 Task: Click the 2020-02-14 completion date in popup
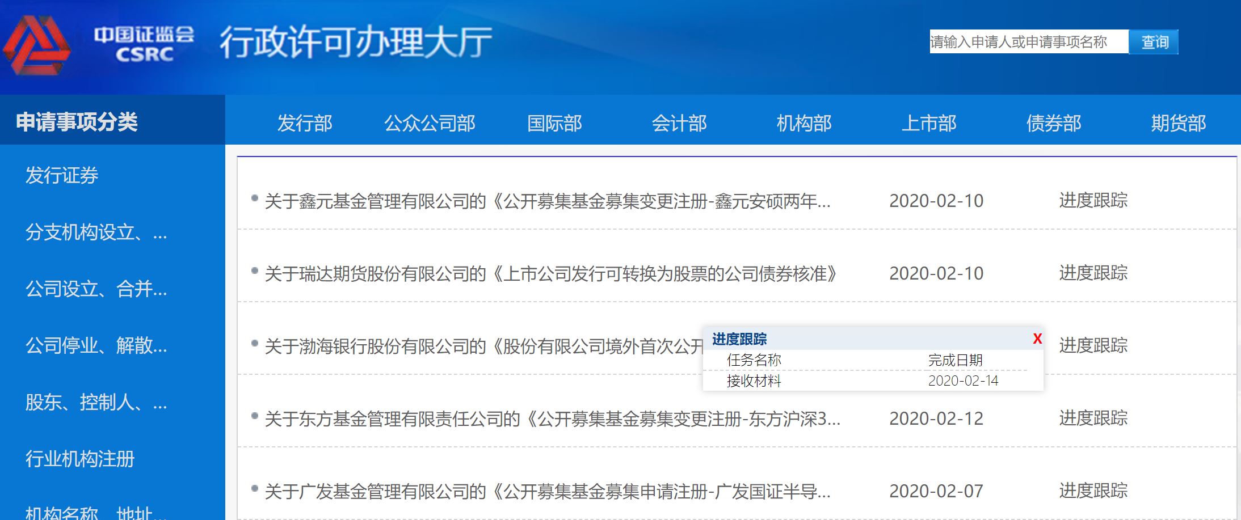pos(963,381)
